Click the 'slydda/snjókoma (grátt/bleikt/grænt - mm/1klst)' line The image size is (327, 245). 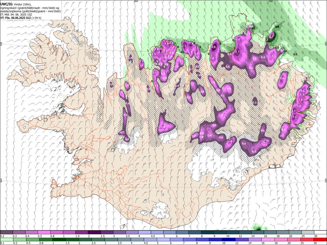(x=30, y=11)
